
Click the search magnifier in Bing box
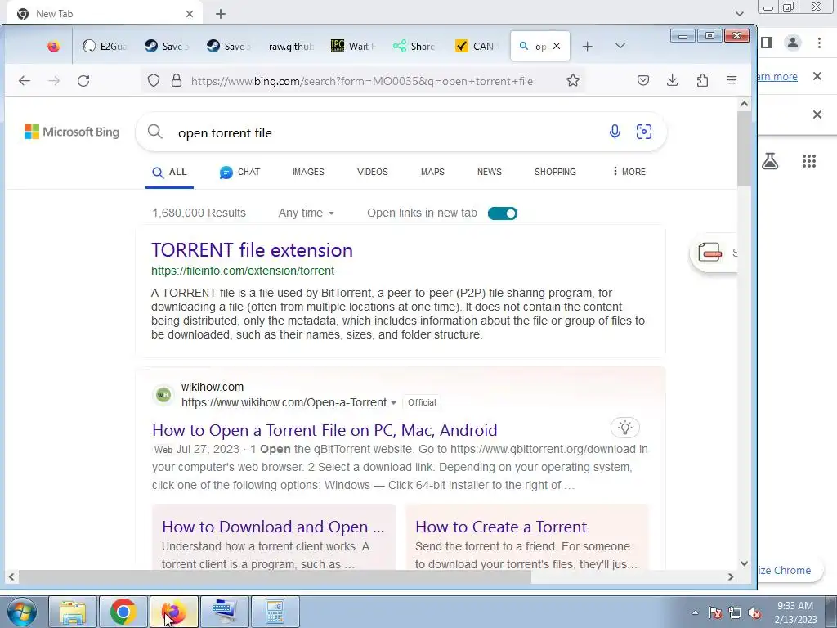coord(154,132)
